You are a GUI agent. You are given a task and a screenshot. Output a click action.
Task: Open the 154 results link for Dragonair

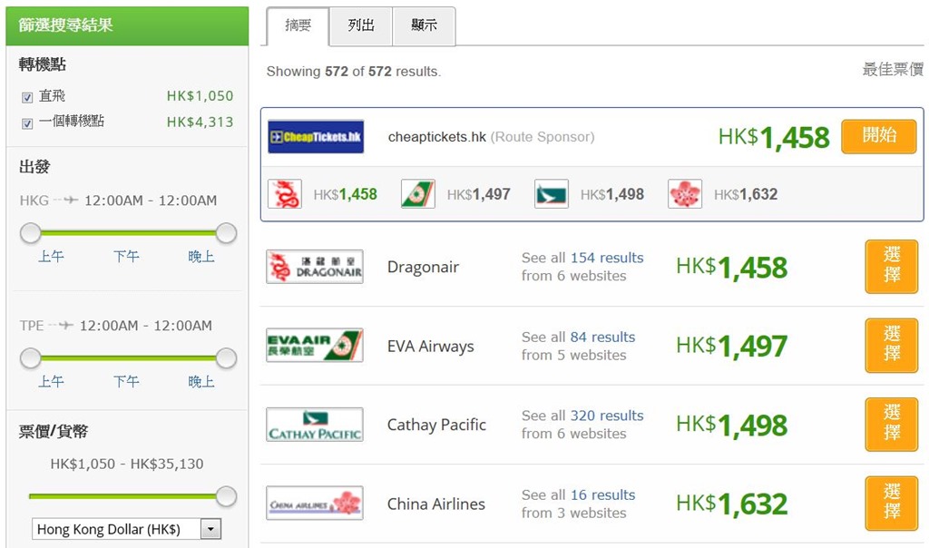[607, 258]
